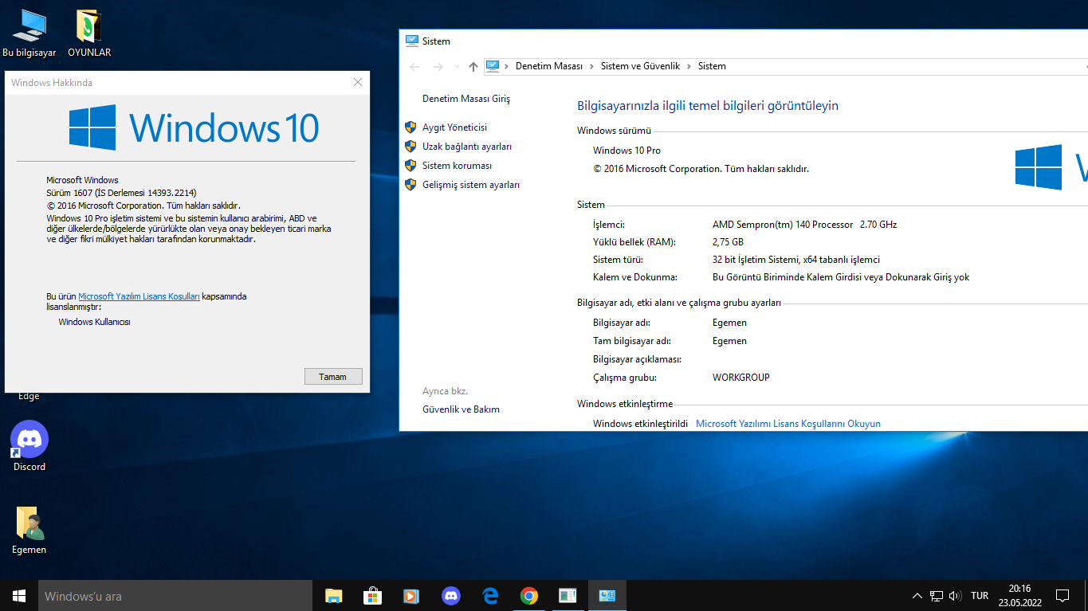Launch Microsoft Edge from the taskbar
Image resolution: width=1088 pixels, height=611 pixels.
coord(490,596)
